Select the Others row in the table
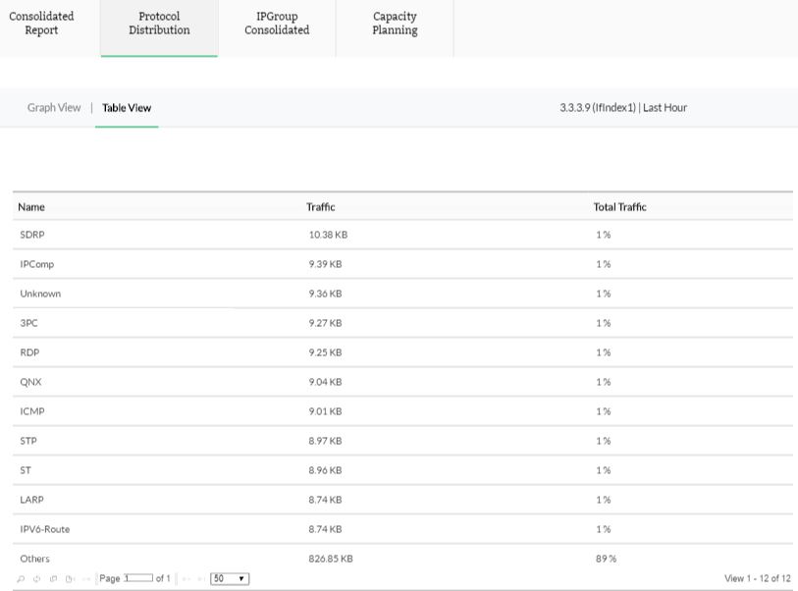The image size is (798, 591). [34, 559]
